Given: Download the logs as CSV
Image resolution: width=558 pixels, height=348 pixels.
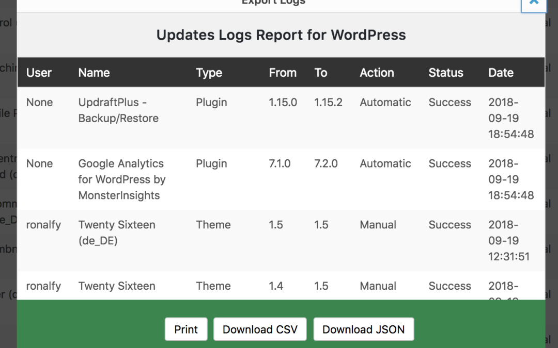Looking at the screenshot, I should (x=260, y=329).
